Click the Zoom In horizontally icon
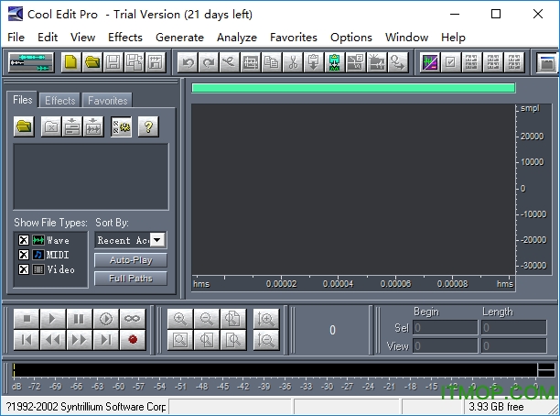 [x=180, y=318]
